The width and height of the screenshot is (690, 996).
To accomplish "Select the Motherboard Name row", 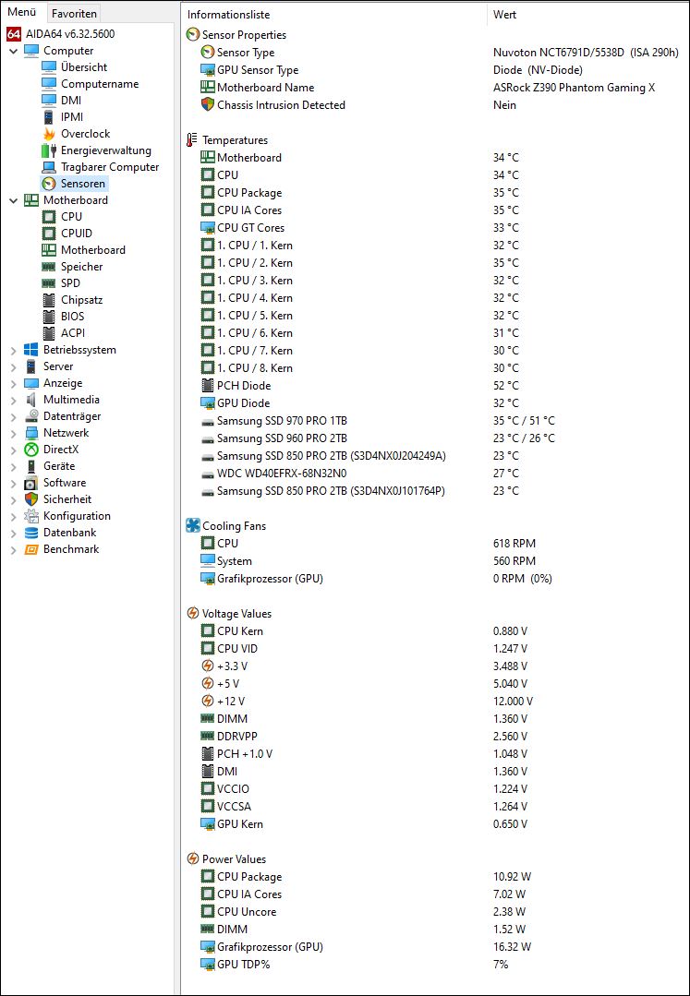I will click(x=434, y=88).
